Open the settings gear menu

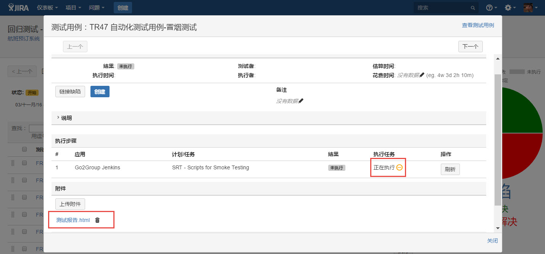click(510, 8)
